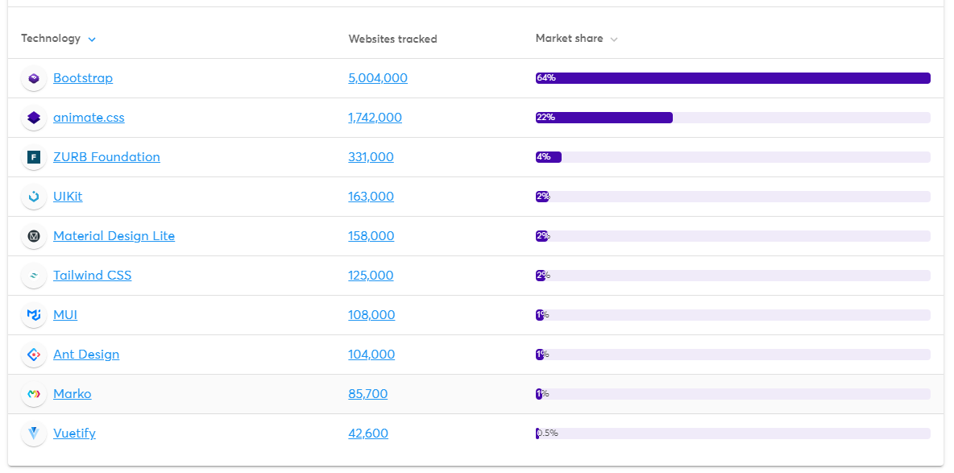Viewport: 954px width, 473px height.
Task: Open the animate.css technology link
Action: tap(89, 118)
